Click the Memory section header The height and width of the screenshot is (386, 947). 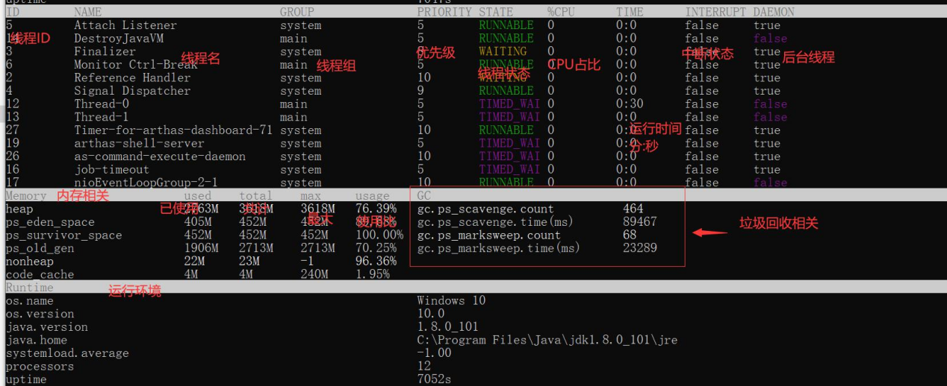pos(26,196)
